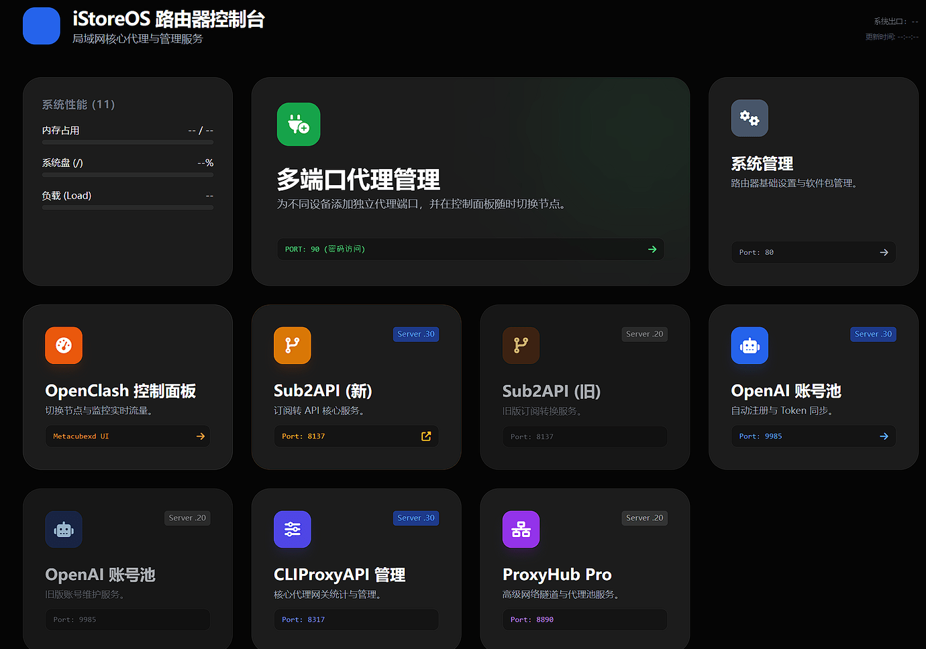Viewport: 926px width, 649px height.
Task: Click 切换节点与监控实时流量 description
Action: pos(101,410)
